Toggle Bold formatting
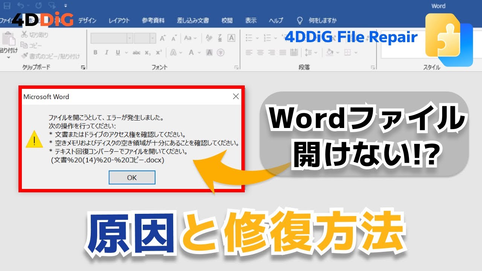Viewport: 482px width, 271px height. pyautogui.click(x=96, y=53)
